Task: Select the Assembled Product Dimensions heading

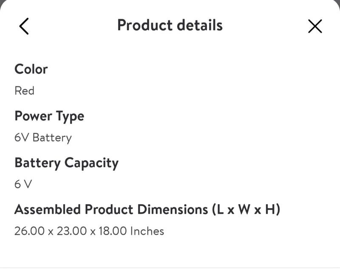Action: pyautogui.click(x=147, y=209)
